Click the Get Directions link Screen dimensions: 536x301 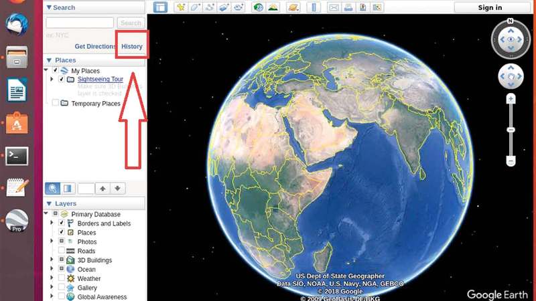[x=95, y=47]
